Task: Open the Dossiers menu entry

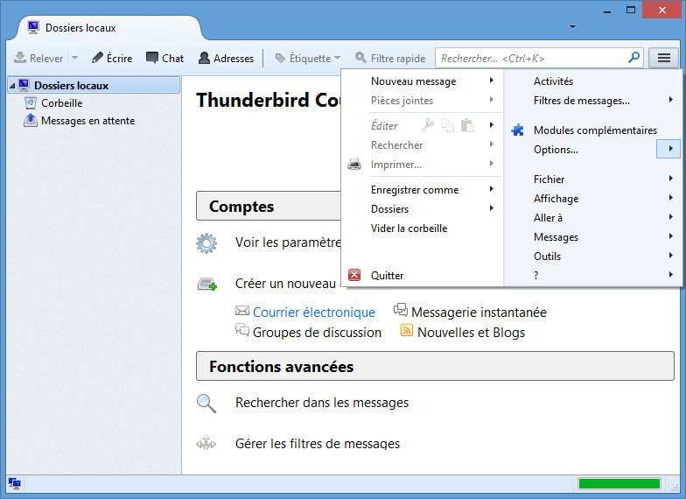Action: [422, 208]
